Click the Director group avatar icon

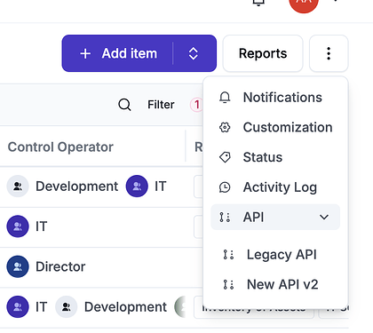(x=18, y=266)
